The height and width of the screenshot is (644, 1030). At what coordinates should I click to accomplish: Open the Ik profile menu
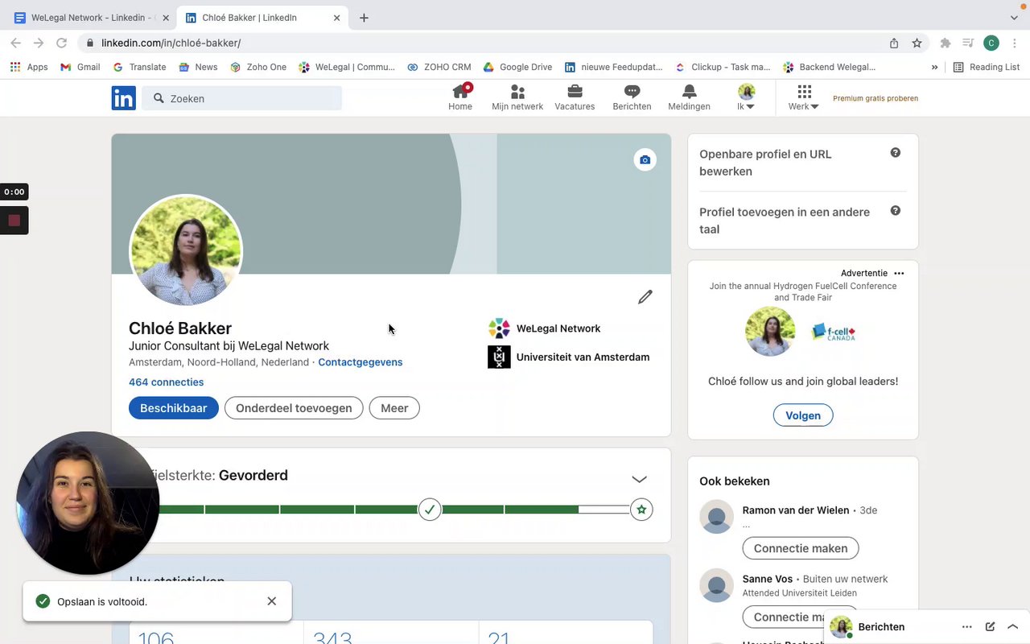tap(746, 97)
